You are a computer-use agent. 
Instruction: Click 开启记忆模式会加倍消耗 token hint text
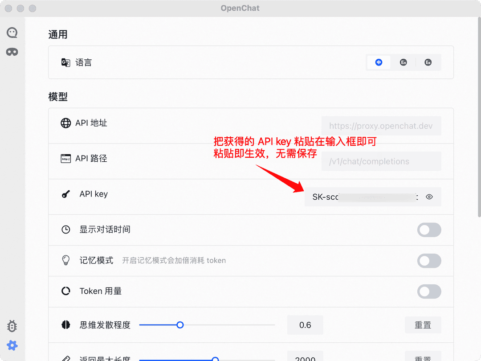(174, 261)
